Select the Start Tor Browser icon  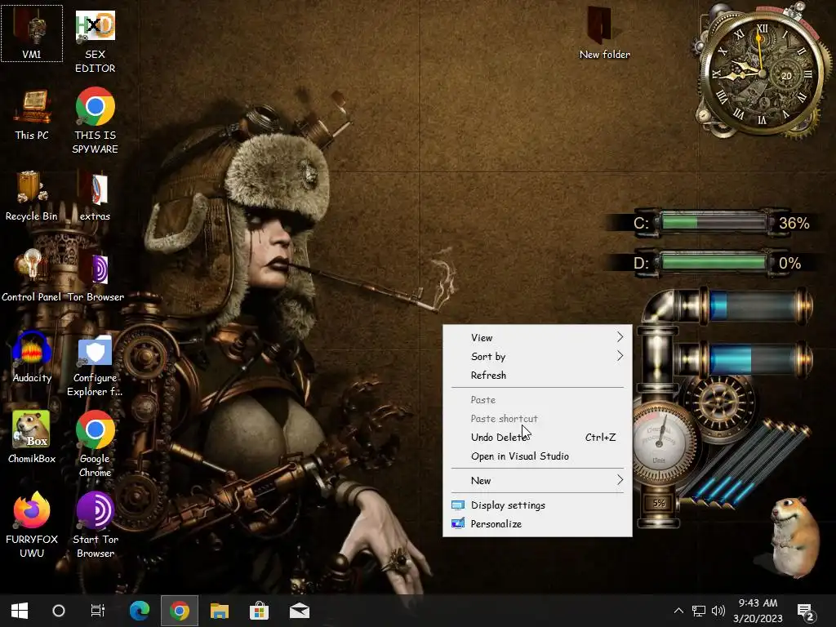95,525
